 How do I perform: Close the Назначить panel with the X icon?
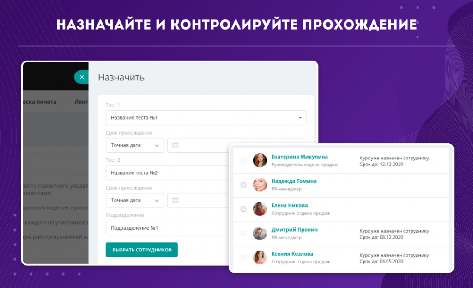82,77
